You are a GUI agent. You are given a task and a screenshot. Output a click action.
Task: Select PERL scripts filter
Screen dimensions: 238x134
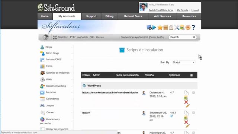(x=92, y=37)
